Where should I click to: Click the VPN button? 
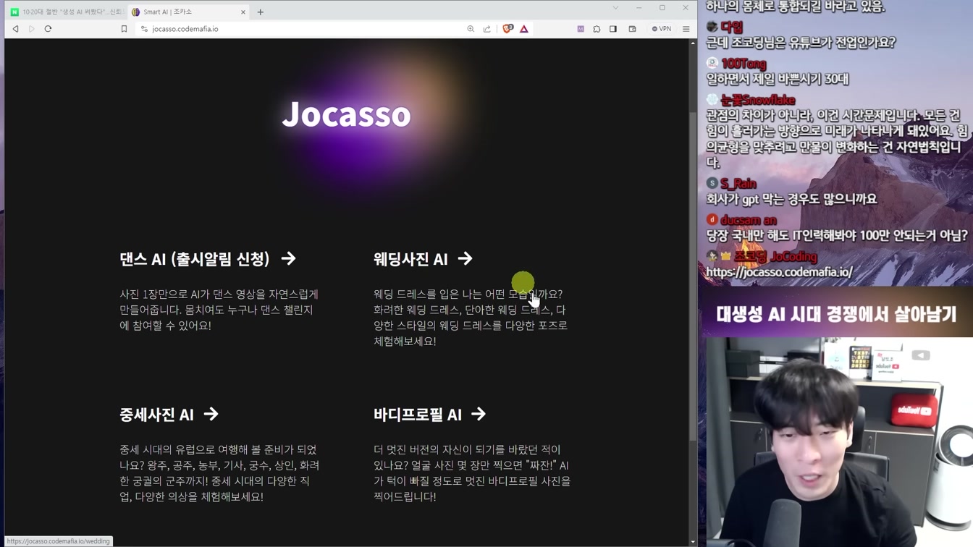662,29
